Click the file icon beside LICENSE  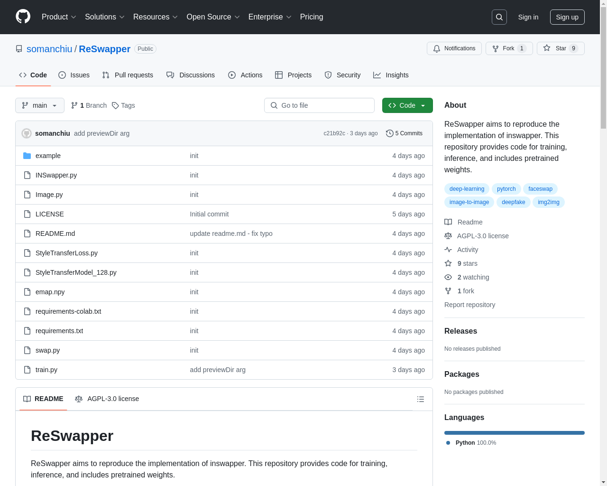[x=27, y=214]
